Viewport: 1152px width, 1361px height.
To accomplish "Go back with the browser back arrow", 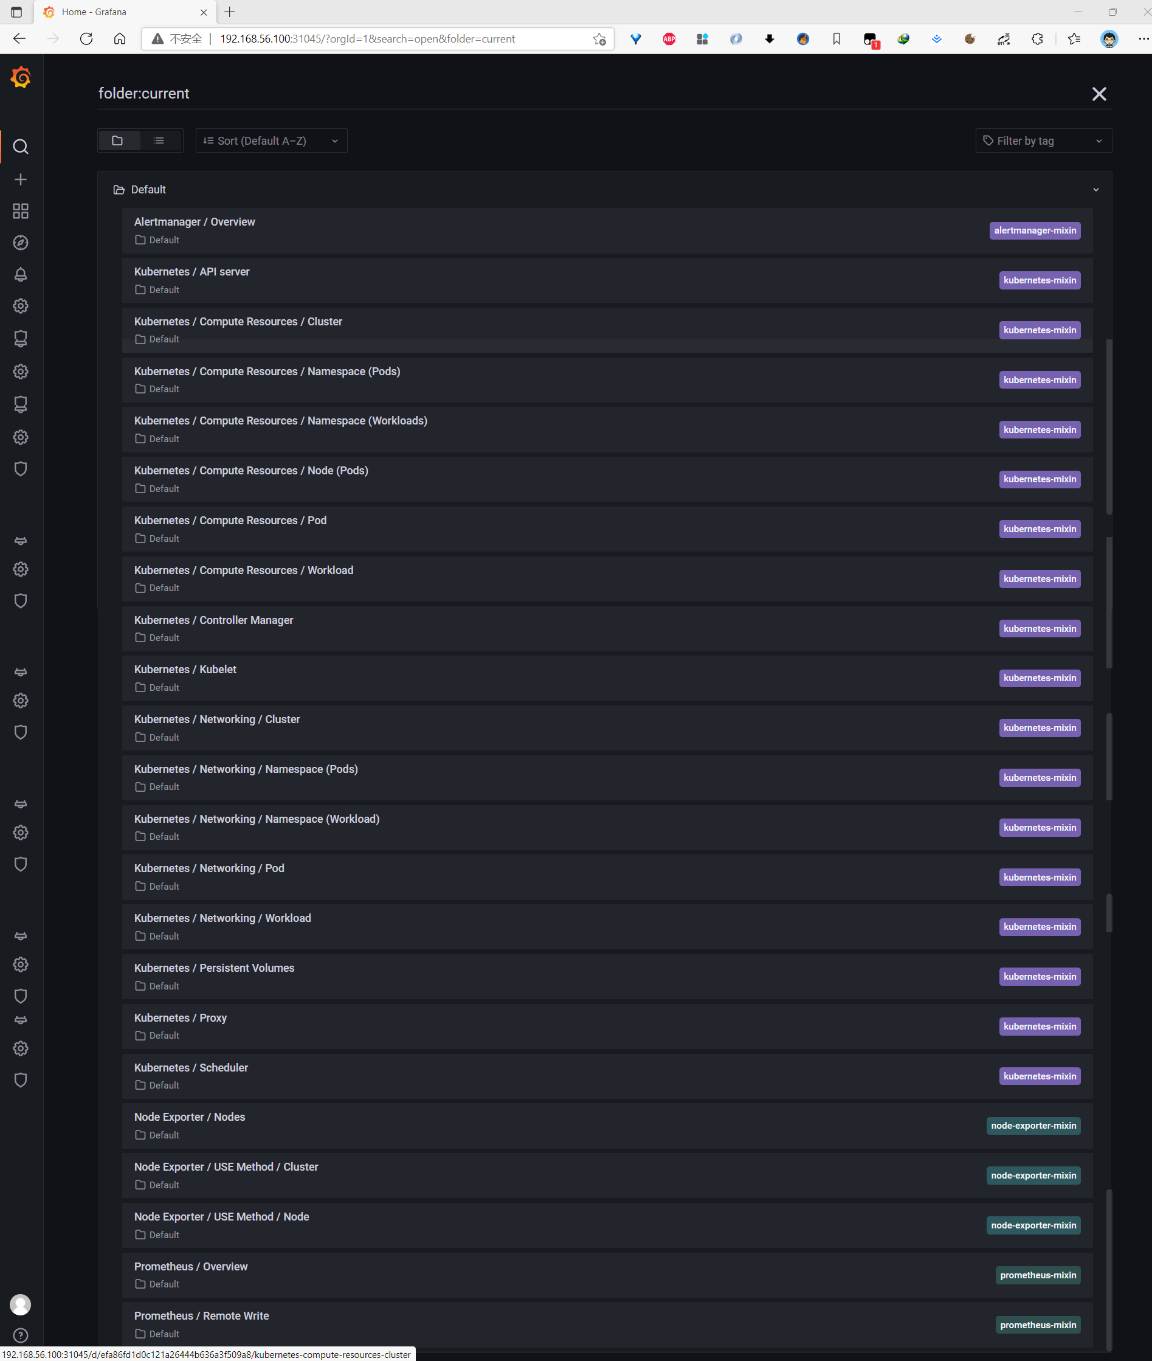I will coord(19,39).
